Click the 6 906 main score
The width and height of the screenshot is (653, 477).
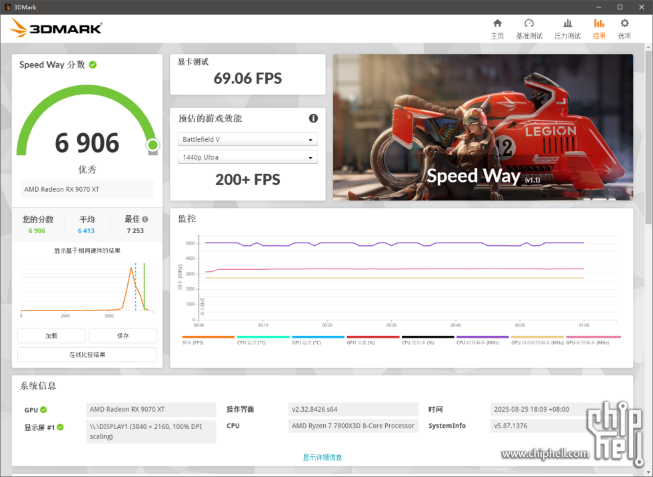87,143
